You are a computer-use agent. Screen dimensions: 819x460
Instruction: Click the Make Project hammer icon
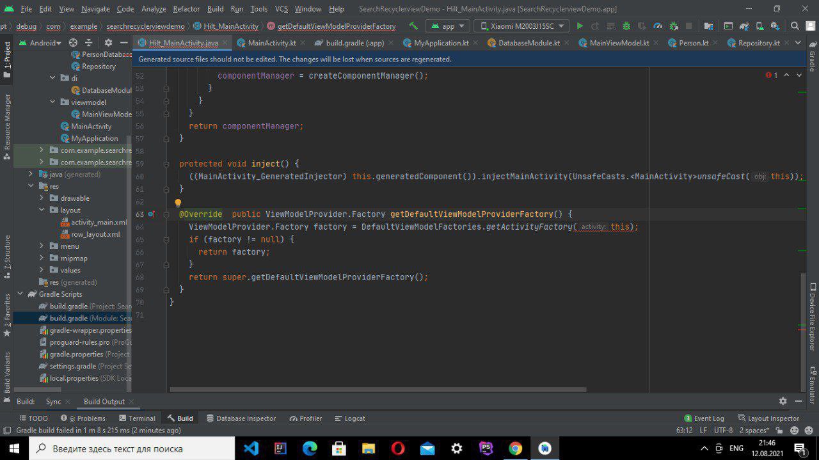413,26
